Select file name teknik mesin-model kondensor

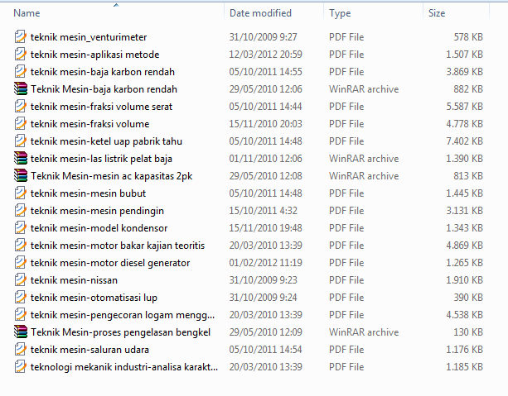(99, 228)
